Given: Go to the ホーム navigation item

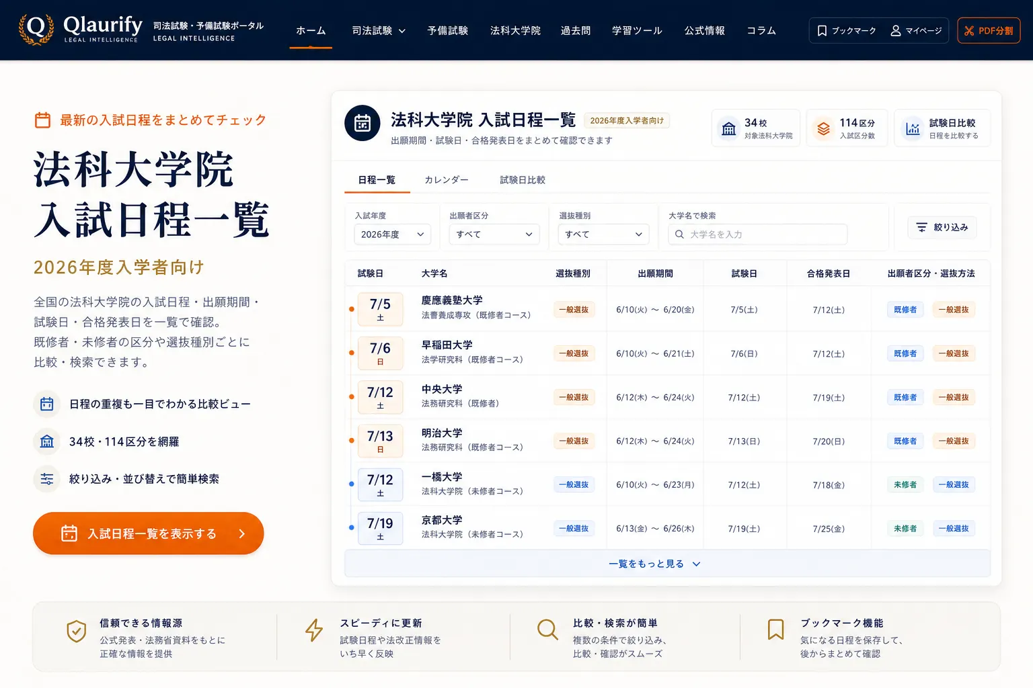Looking at the screenshot, I should click(x=311, y=31).
